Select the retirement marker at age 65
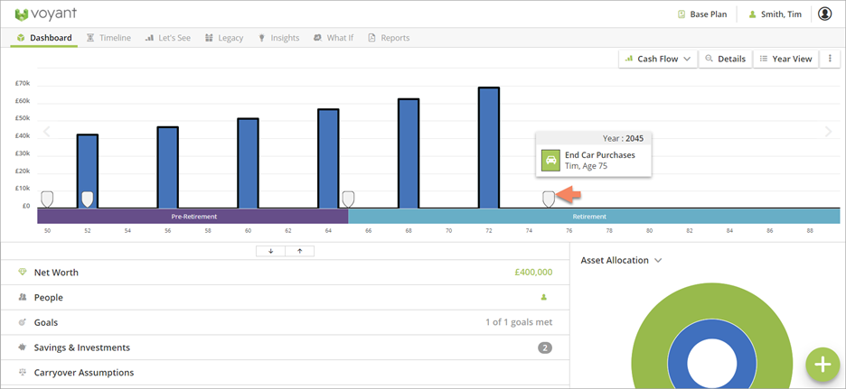This screenshot has width=846, height=389. (x=349, y=199)
